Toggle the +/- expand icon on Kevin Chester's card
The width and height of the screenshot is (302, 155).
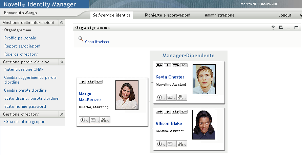click(184, 65)
